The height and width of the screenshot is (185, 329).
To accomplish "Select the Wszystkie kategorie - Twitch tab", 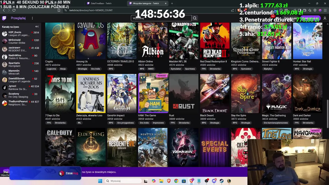I will tap(146, 3).
